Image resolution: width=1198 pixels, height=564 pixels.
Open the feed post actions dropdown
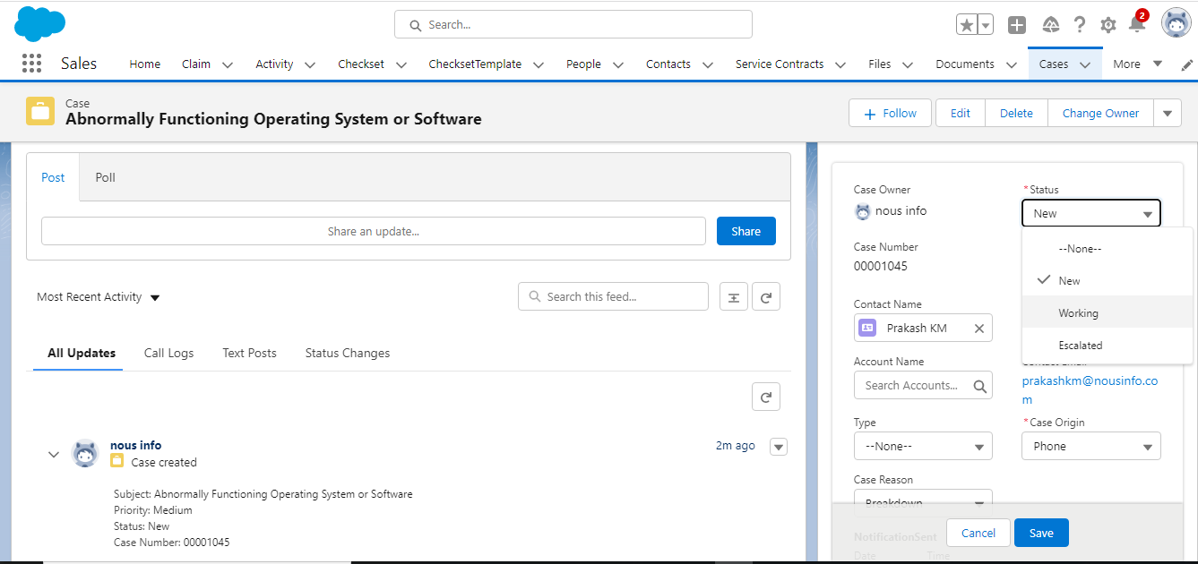tap(779, 447)
